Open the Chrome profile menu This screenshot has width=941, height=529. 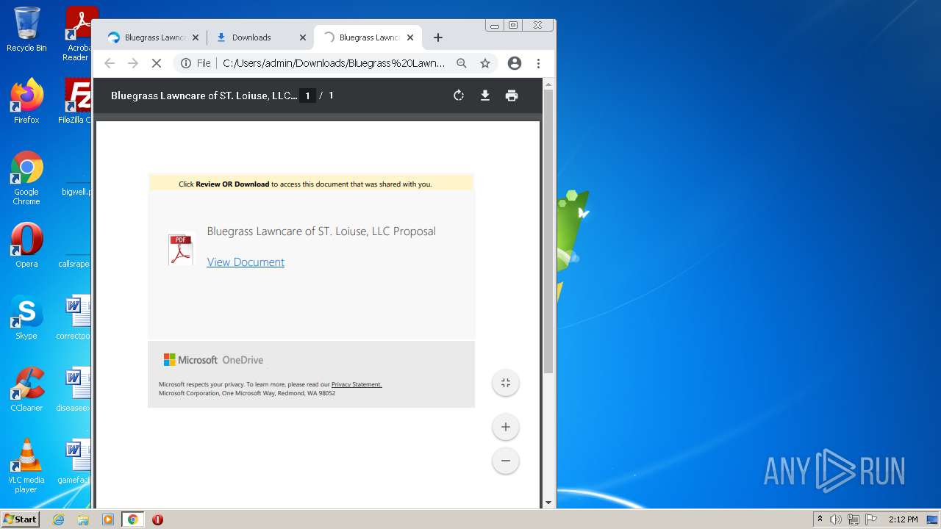(x=515, y=63)
